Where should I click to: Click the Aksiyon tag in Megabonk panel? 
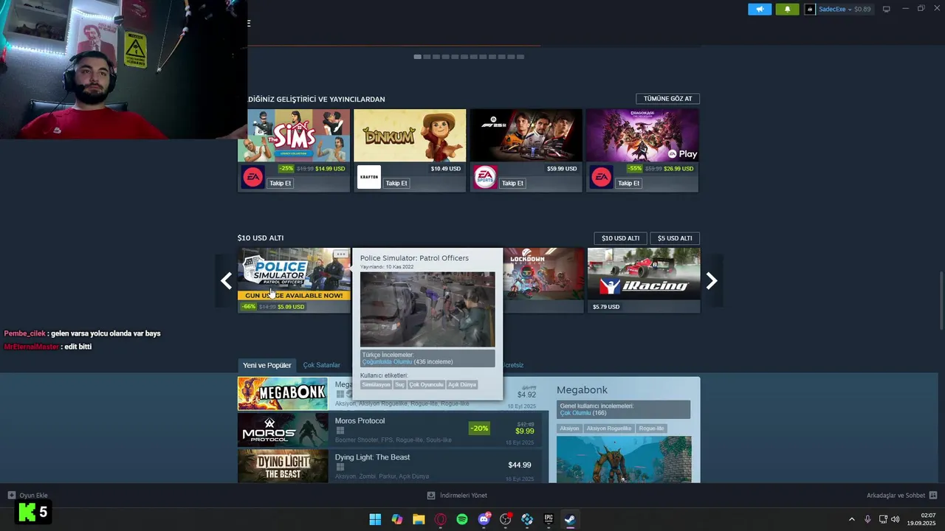pyautogui.click(x=569, y=428)
